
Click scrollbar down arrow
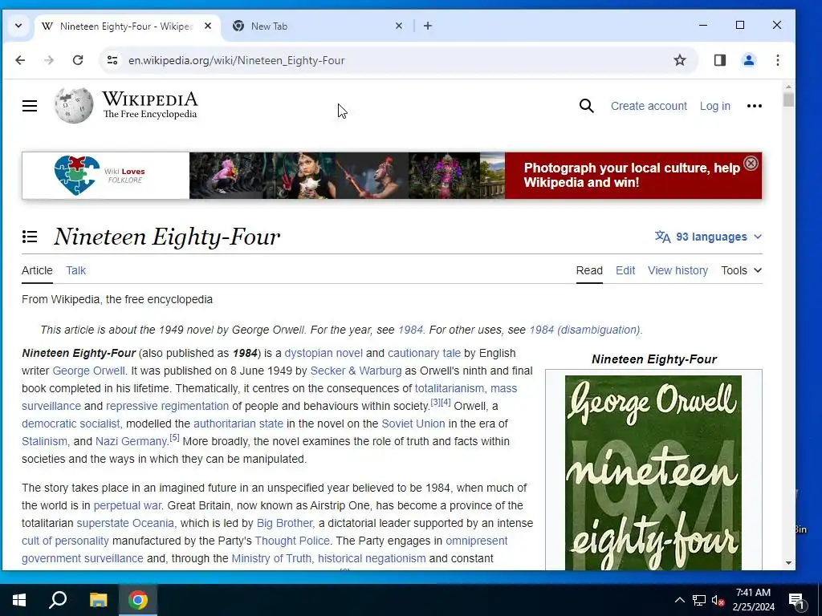point(788,563)
